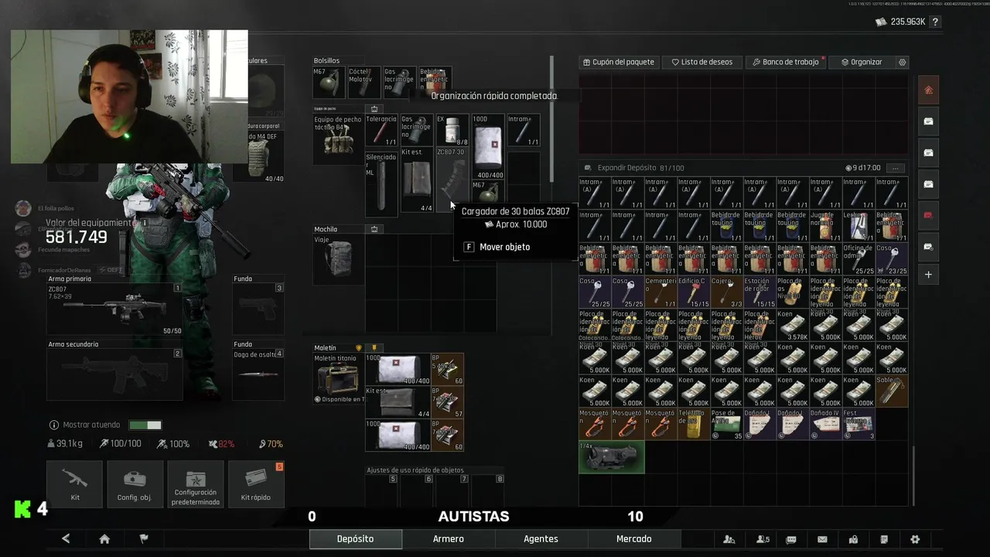Viewport: 990px width, 557px height.
Task: Click the flag icon in bottom bar
Action: [144, 539]
